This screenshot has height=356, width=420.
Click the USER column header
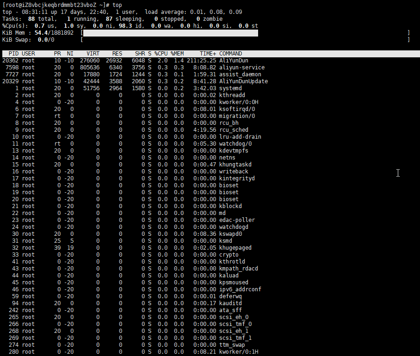click(x=28, y=54)
